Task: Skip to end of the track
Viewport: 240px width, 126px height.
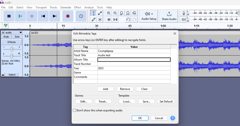Action: point(55,16)
